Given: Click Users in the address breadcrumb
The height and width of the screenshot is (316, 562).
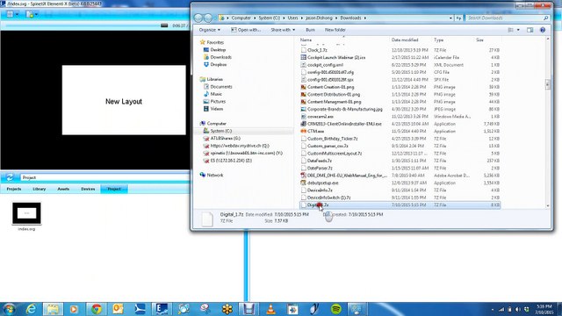Looking at the screenshot, I should coord(292,18).
